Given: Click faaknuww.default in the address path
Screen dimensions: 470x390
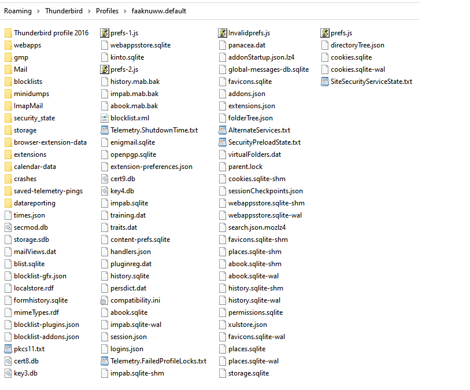Looking at the screenshot, I should coord(159,11).
